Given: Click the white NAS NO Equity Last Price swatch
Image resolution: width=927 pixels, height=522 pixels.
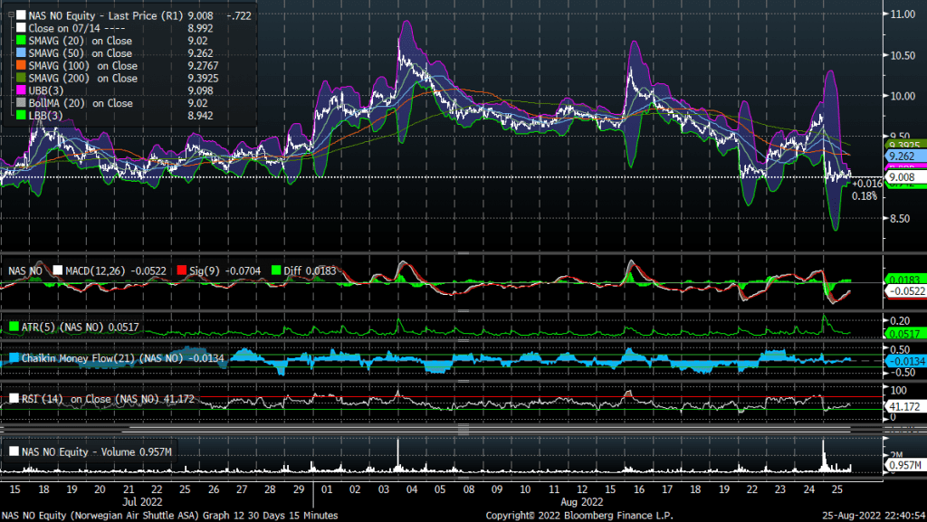Looking at the screenshot, I should tap(21, 15).
